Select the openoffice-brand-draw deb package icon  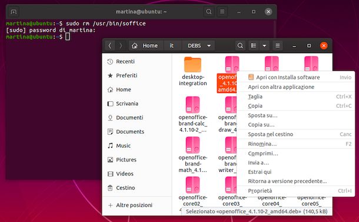(x=231, y=105)
